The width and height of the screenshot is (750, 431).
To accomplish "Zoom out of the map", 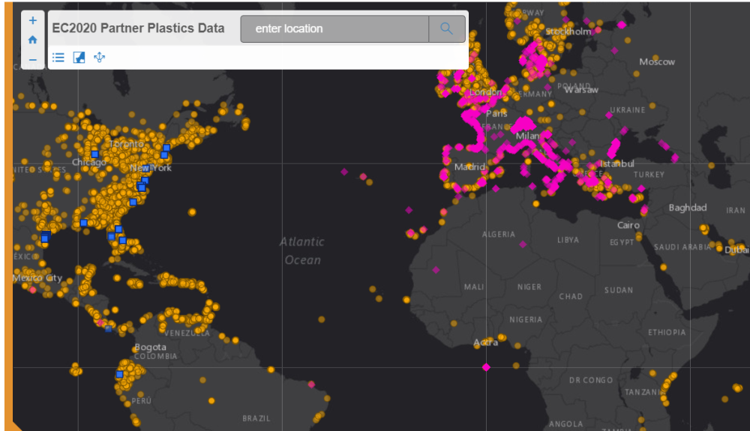I will point(32,59).
